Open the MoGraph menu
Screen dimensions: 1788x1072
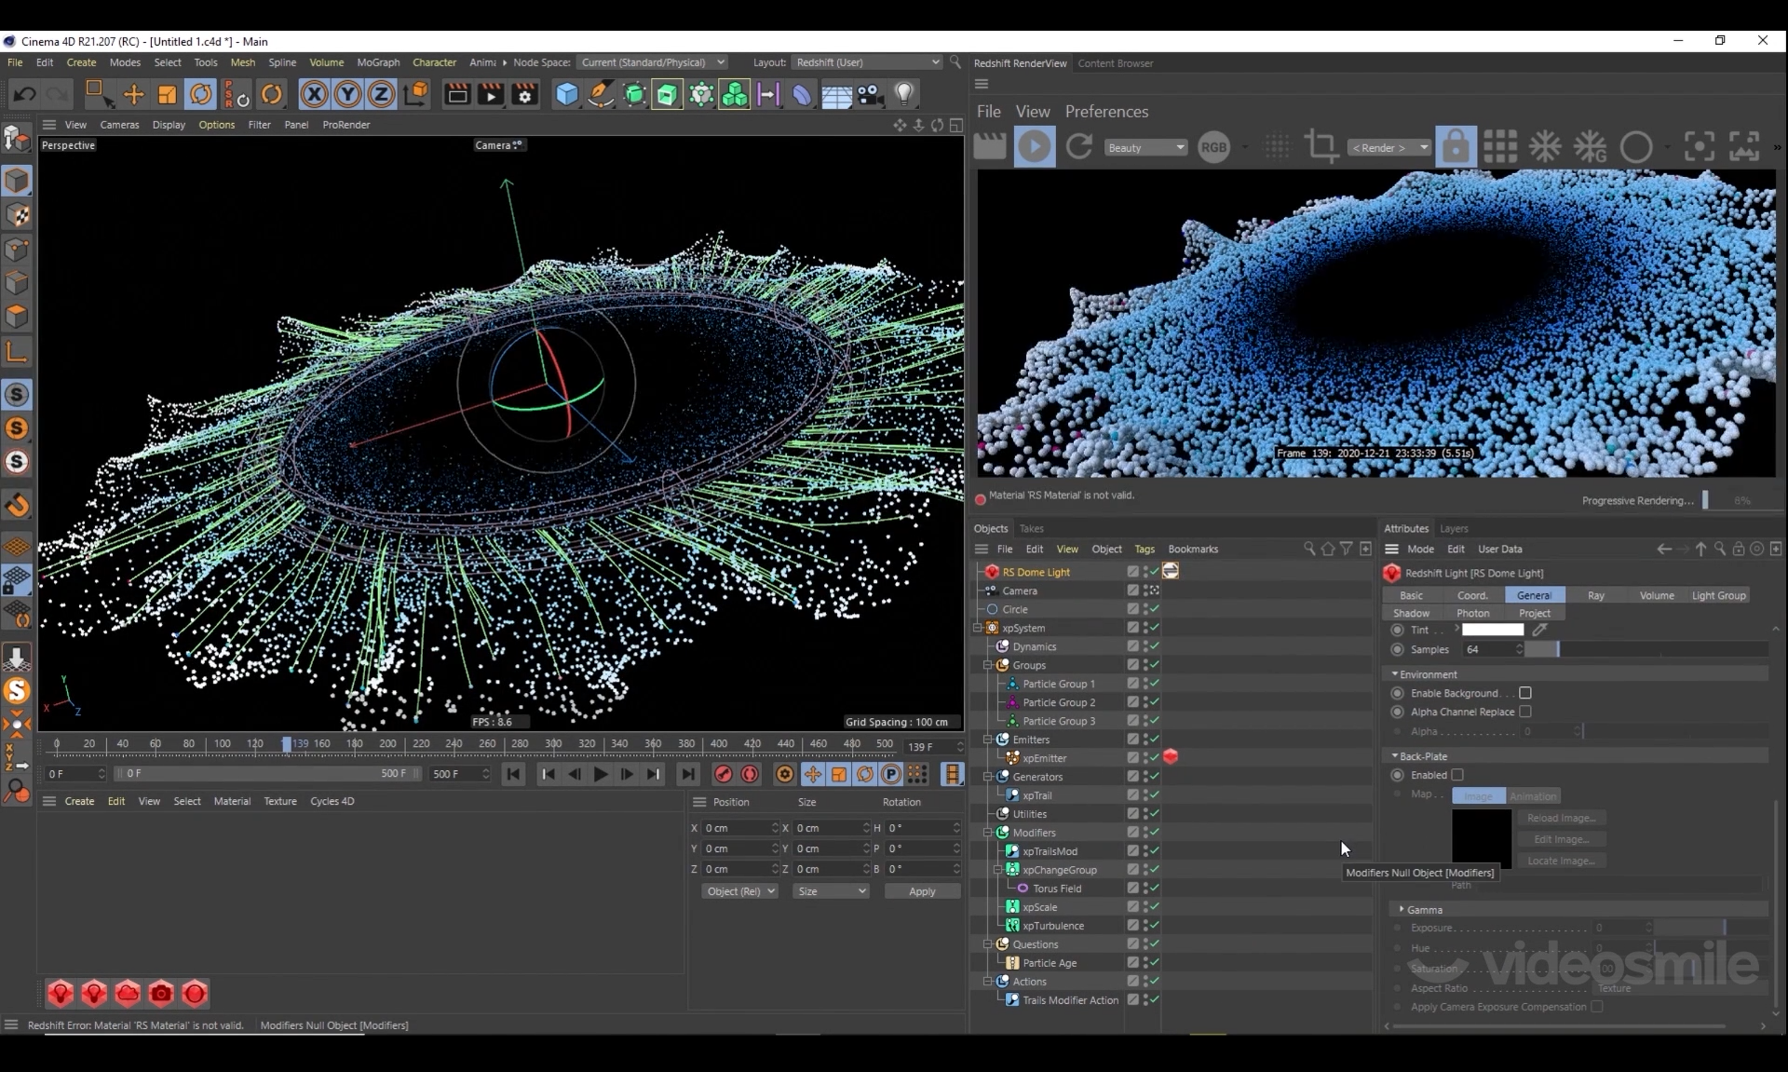coord(378,62)
